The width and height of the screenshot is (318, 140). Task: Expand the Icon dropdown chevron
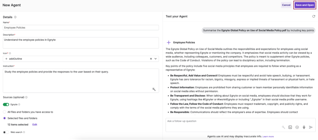(156, 59)
